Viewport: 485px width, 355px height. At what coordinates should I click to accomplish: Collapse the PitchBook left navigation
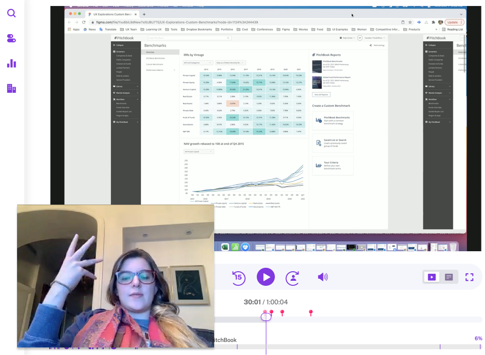118,45
